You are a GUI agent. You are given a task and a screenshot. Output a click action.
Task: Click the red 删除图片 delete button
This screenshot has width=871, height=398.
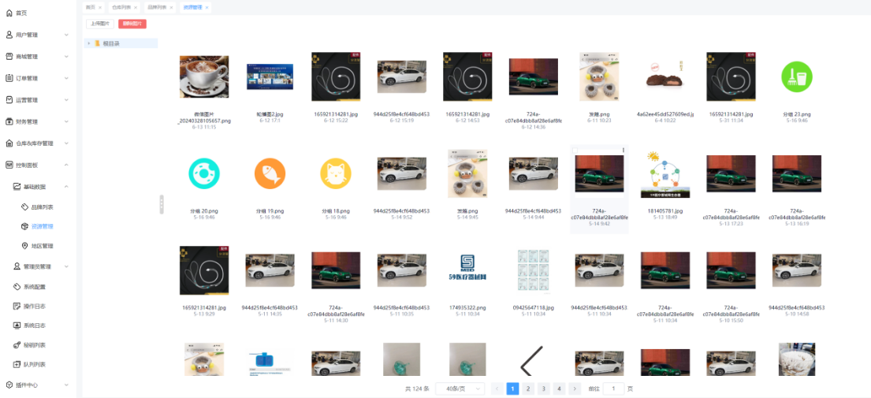132,24
